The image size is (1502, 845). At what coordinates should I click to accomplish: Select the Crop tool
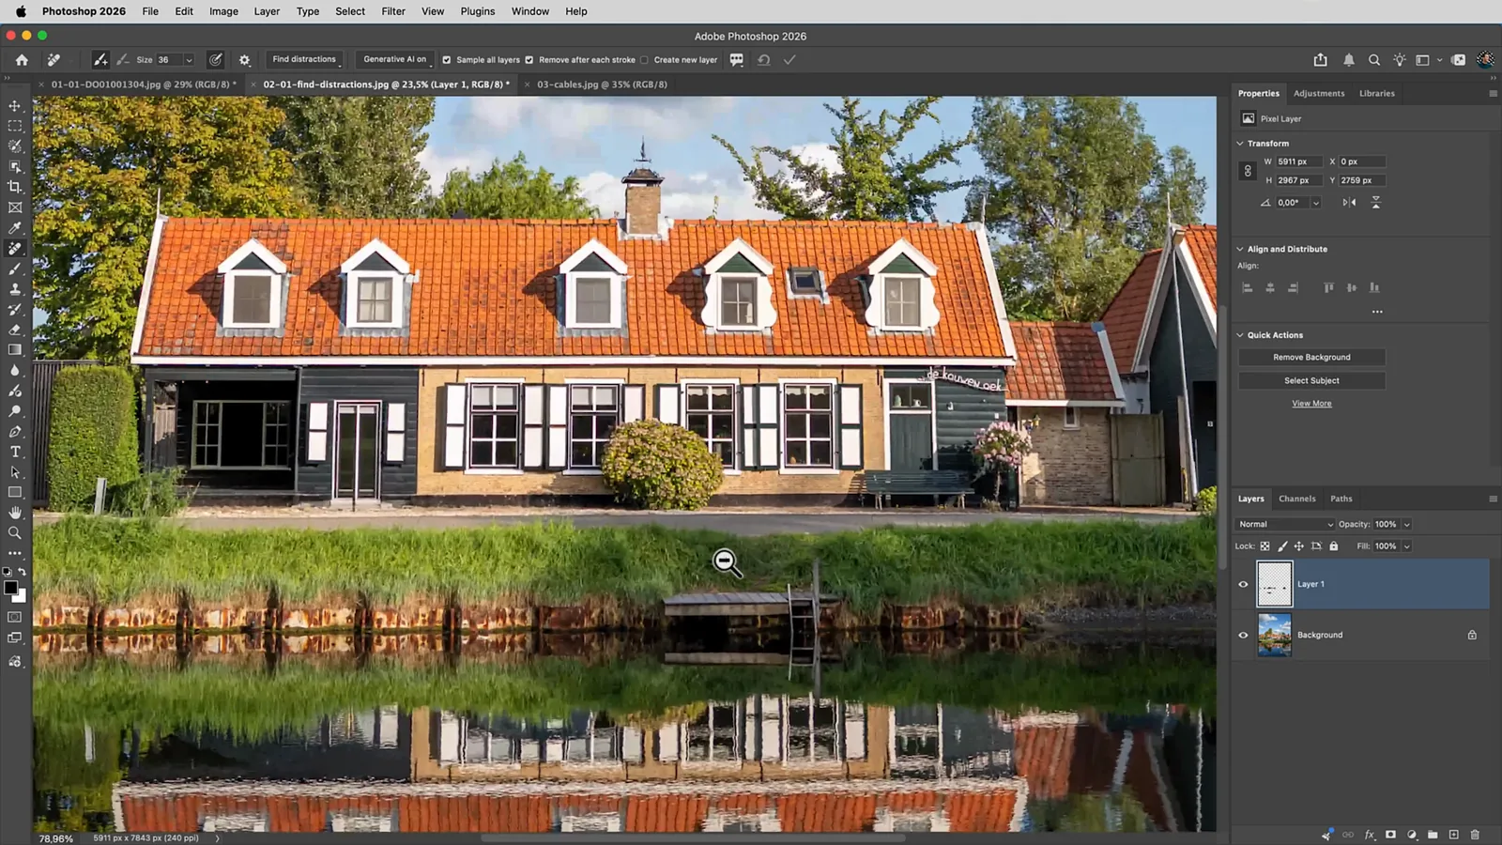[x=15, y=187]
